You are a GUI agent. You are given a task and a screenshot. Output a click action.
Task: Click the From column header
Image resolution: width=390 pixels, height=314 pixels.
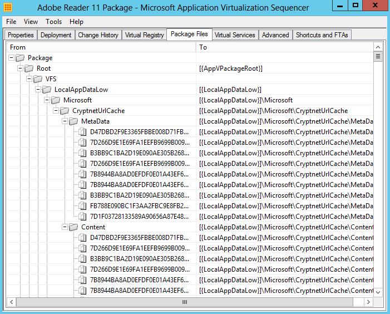tap(101, 47)
